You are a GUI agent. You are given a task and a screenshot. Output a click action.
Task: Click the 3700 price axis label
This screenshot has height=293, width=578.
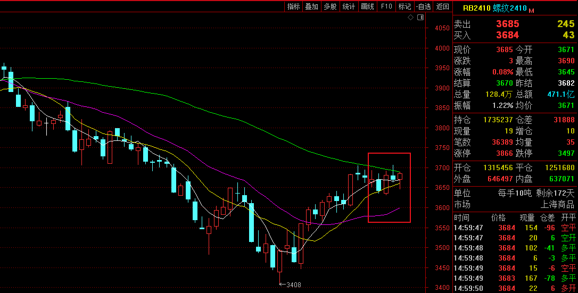tap(442, 168)
